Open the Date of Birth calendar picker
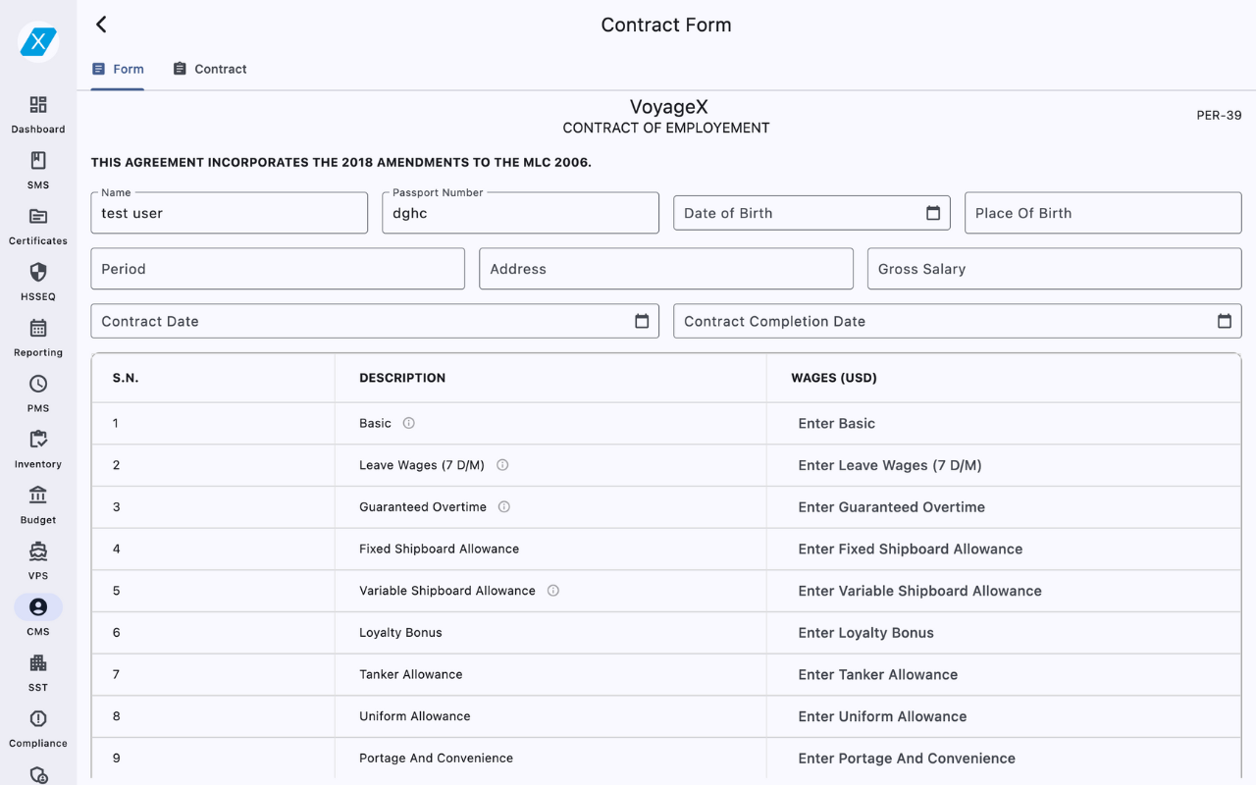Image resolution: width=1256 pixels, height=785 pixels. (x=933, y=213)
